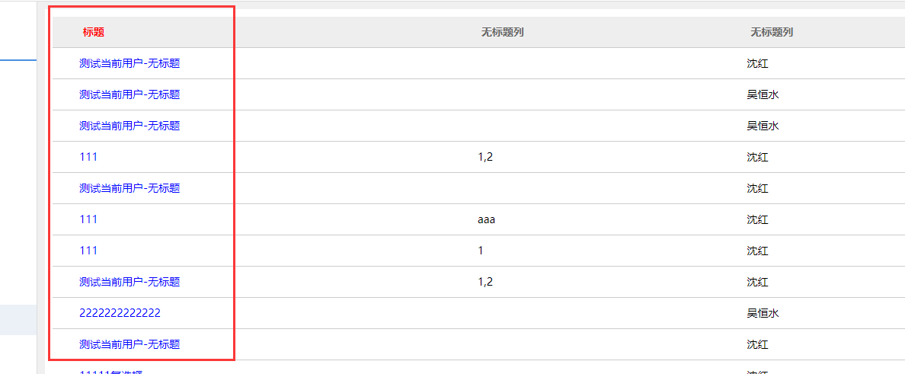Select the 1,2 cell in the fourth row
Viewport: 905px width, 374px height.
(485, 157)
